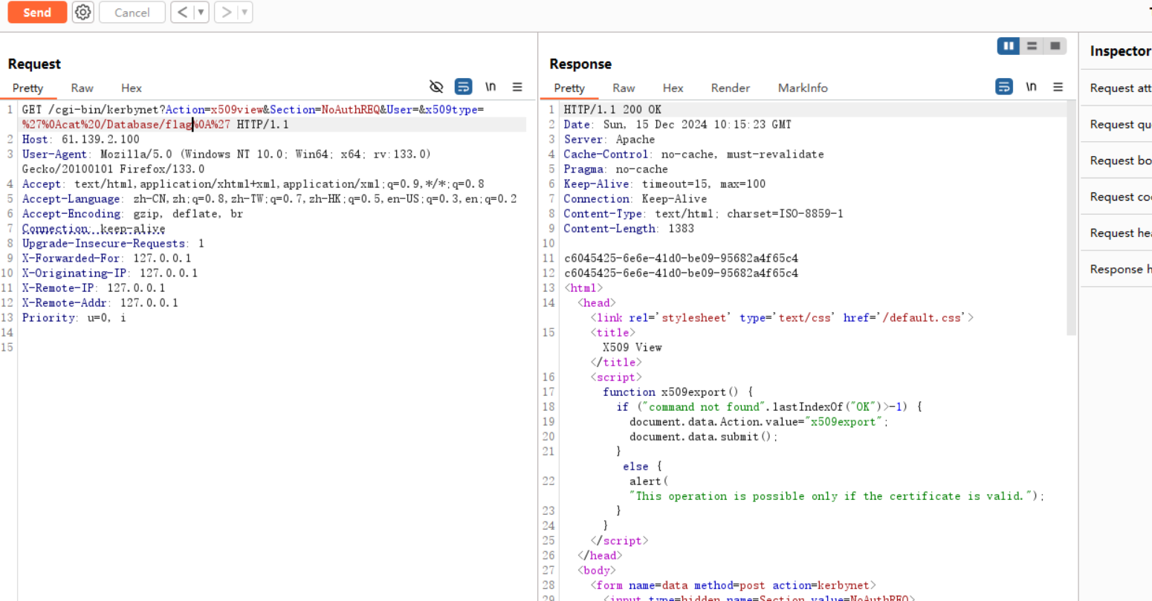Switch to the Response Hex tab
This screenshot has height=601, width=1152.
click(673, 88)
